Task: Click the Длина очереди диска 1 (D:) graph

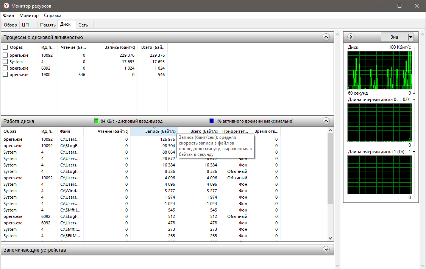Action: (x=379, y=174)
